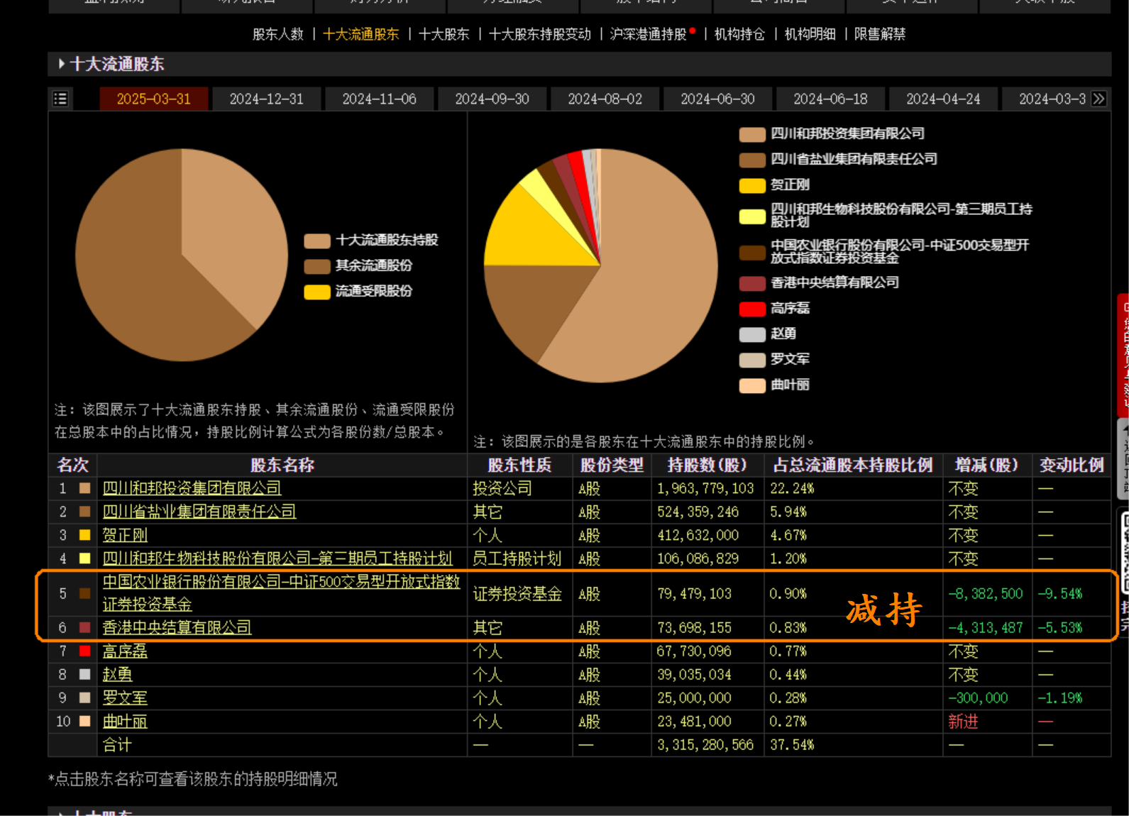Click the 股份类型 column header

coord(612,465)
